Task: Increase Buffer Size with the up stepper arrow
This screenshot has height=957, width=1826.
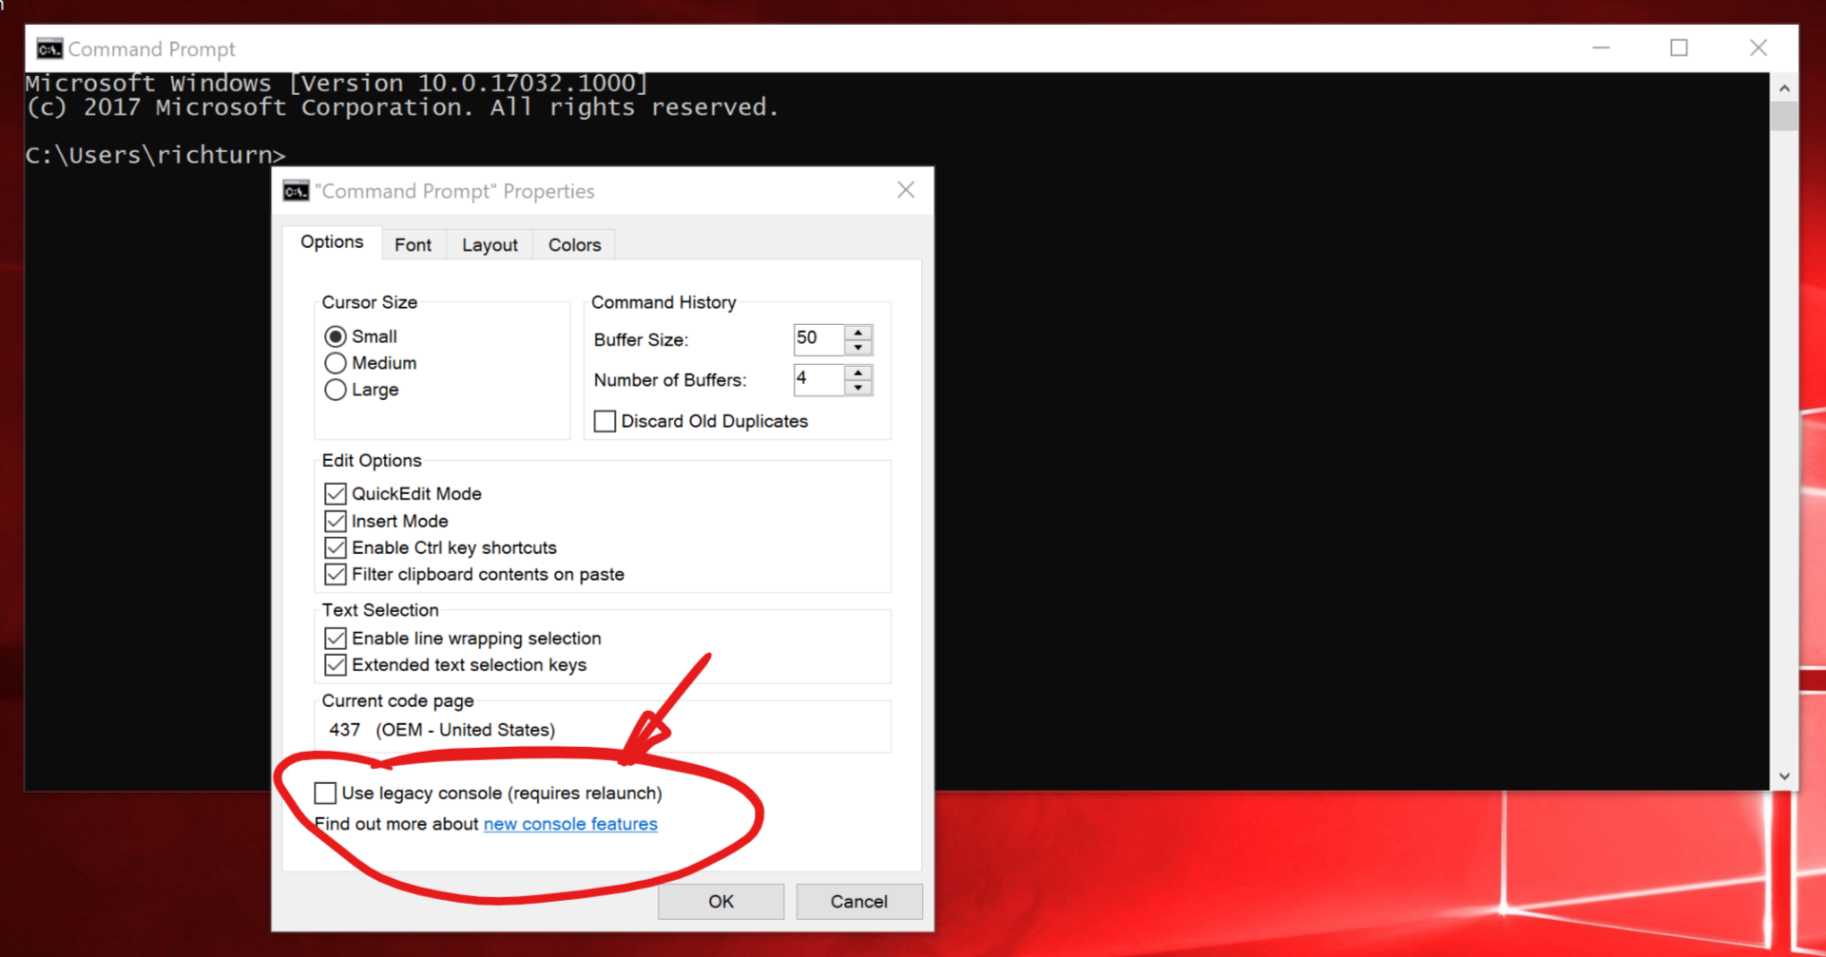Action: click(x=859, y=332)
